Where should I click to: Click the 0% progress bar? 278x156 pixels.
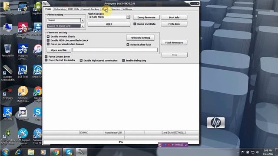point(121,142)
